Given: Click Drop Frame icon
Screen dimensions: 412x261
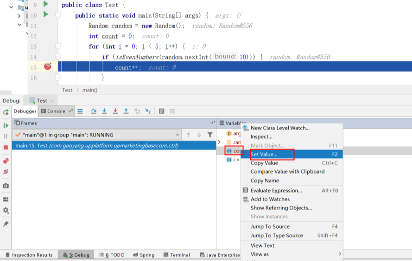Looking at the screenshot, I should click(137, 111).
